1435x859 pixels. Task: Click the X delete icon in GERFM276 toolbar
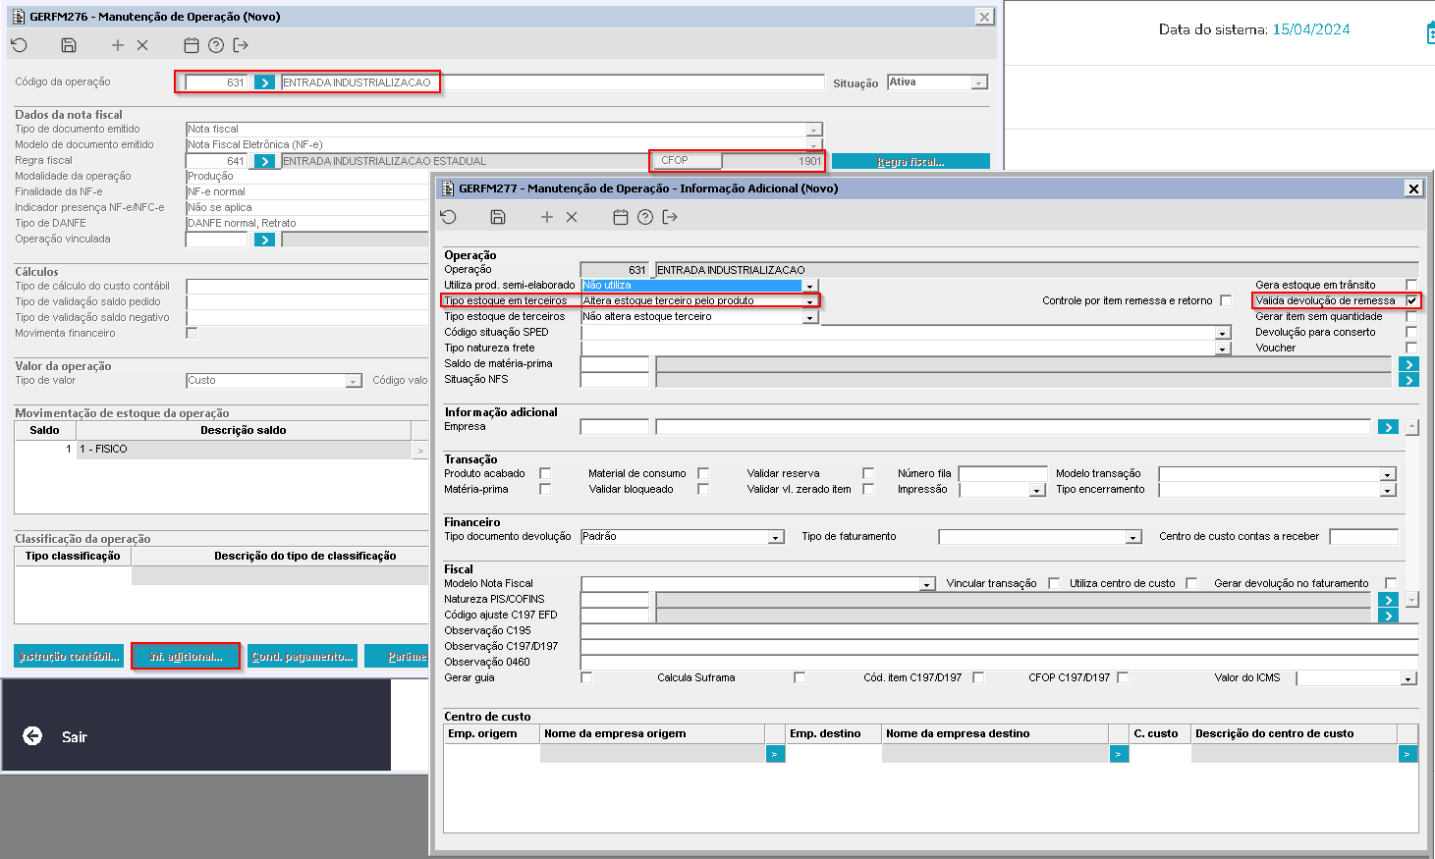tap(142, 45)
